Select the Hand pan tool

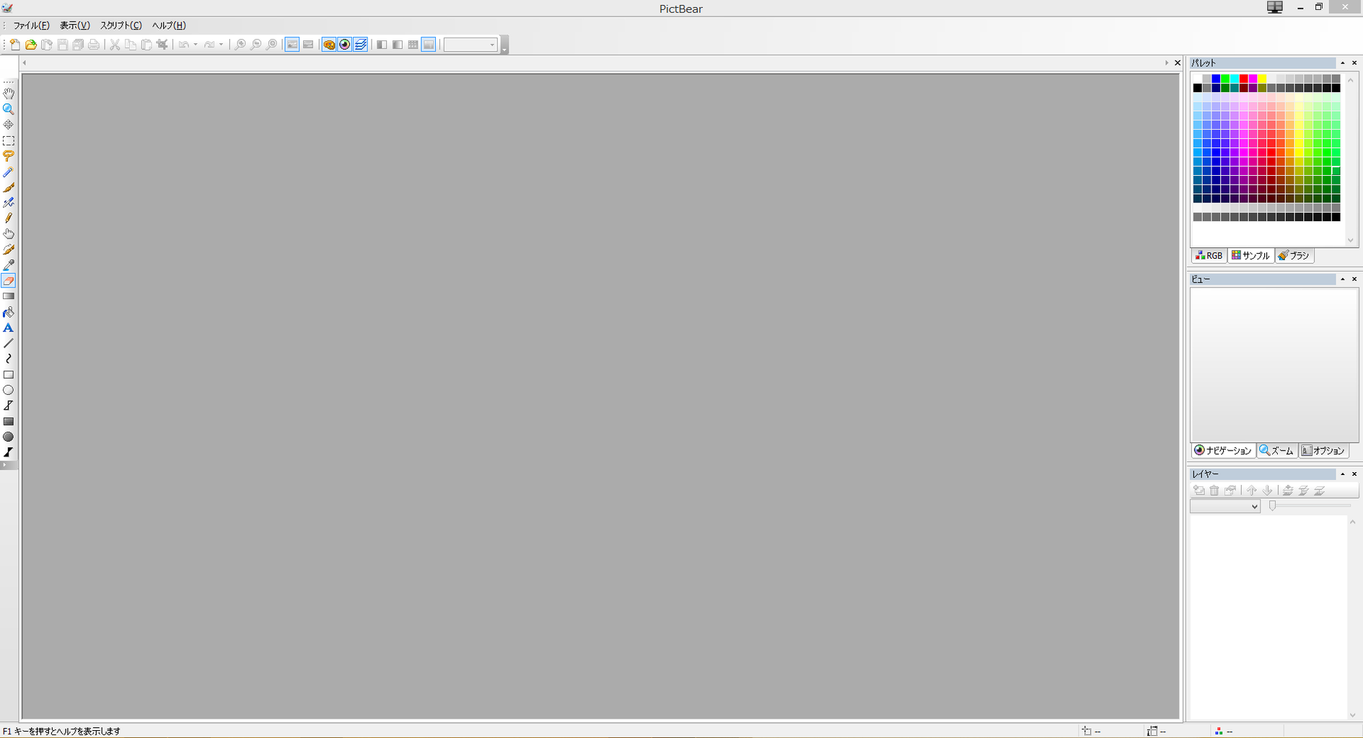point(9,94)
